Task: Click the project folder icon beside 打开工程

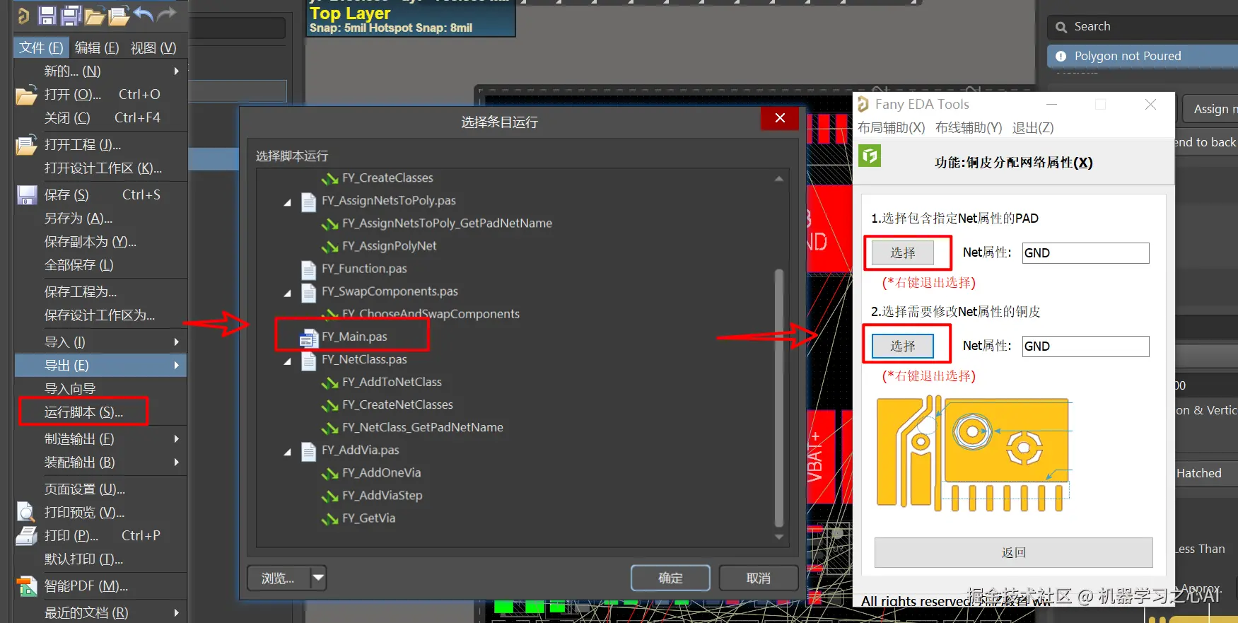Action: point(27,145)
